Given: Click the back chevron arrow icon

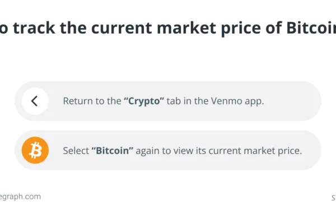Looking at the screenshot, I should point(35,101).
